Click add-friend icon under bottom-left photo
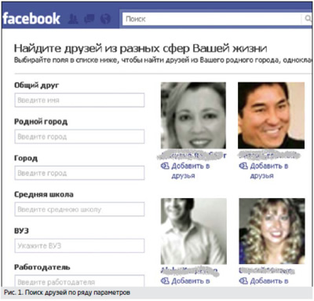Screen dimensions: 314x301 pyautogui.click(x=165, y=281)
